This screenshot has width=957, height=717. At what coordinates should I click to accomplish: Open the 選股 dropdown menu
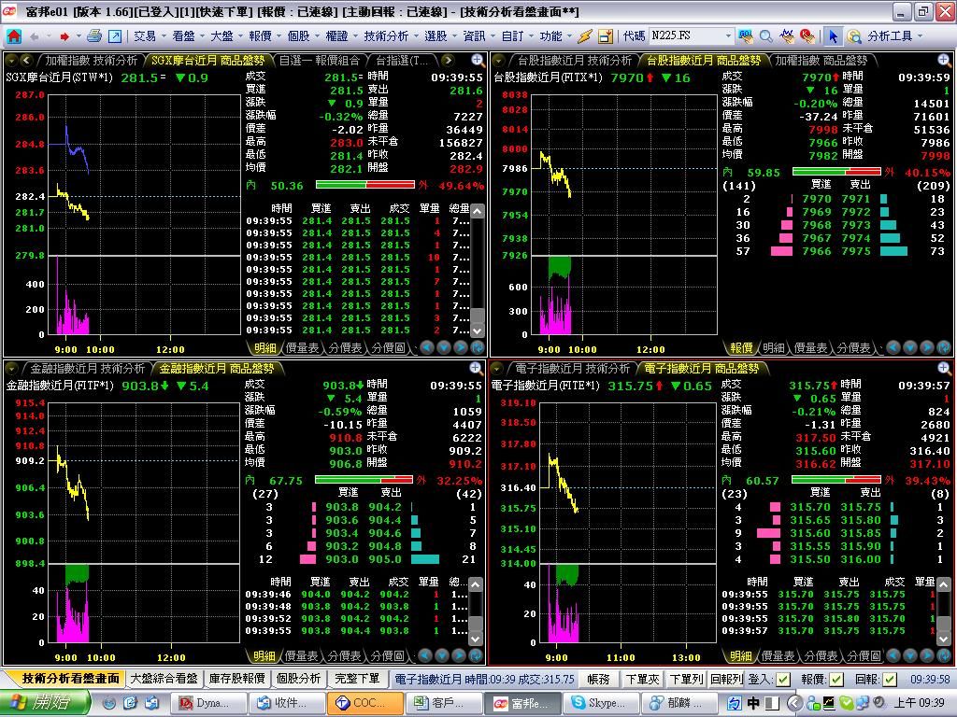[440, 36]
